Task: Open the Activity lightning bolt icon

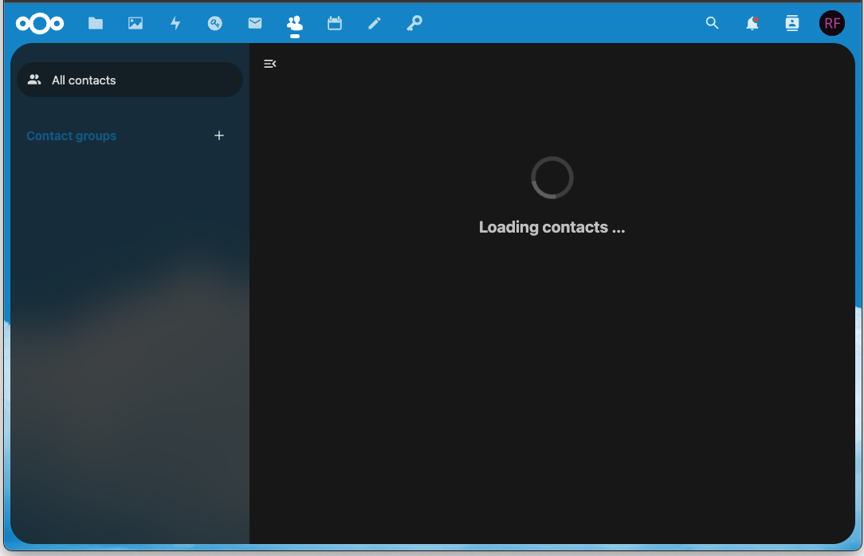Action: (x=175, y=23)
